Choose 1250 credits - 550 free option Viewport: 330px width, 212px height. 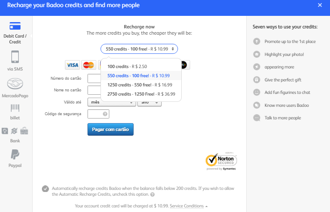point(141,85)
